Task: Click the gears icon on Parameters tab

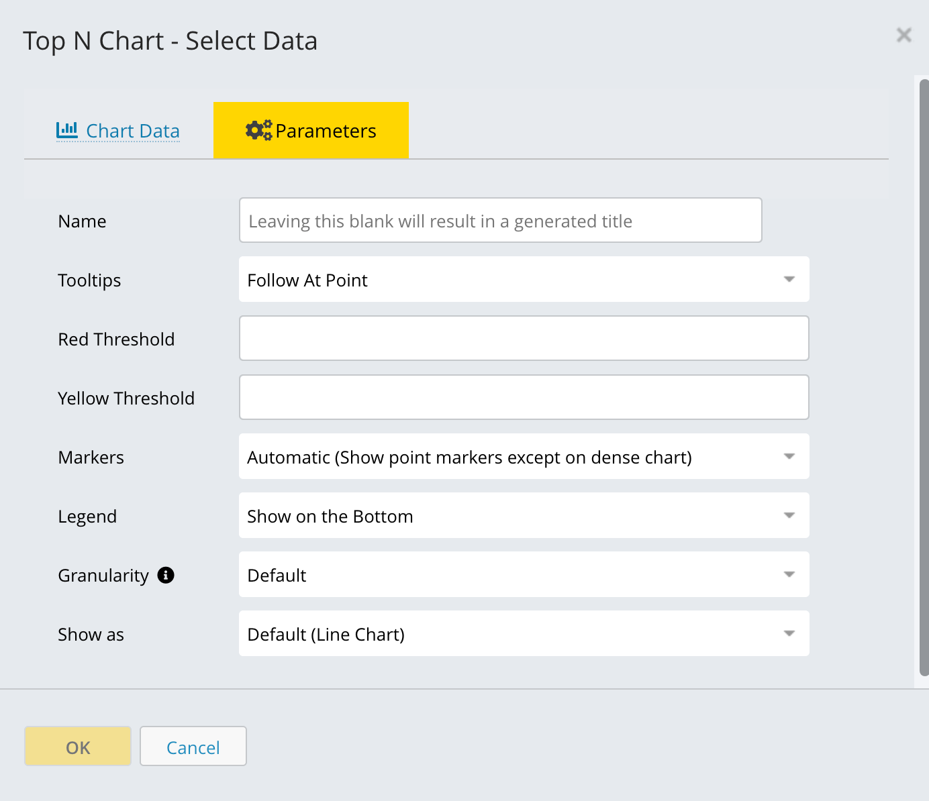Action: pyautogui.click(x=259, y=130)
